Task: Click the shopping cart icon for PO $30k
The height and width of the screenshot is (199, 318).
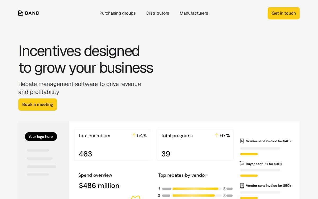Action: point(242,163)
